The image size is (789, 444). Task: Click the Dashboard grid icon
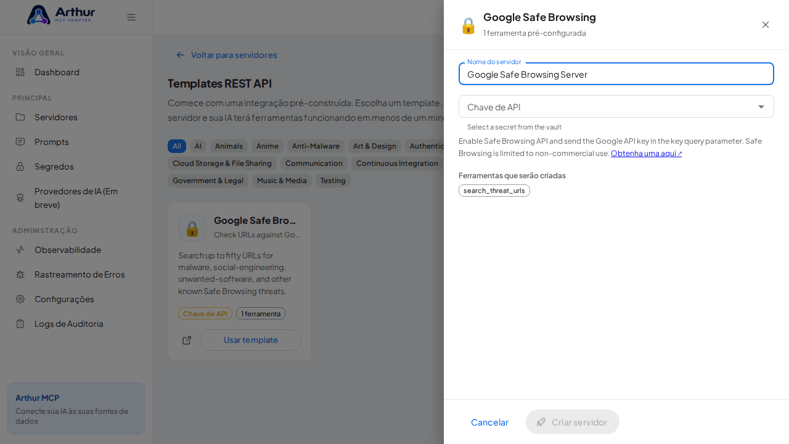[20, 72]
